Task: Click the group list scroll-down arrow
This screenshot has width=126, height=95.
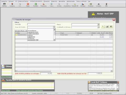Action: (54, 40)
